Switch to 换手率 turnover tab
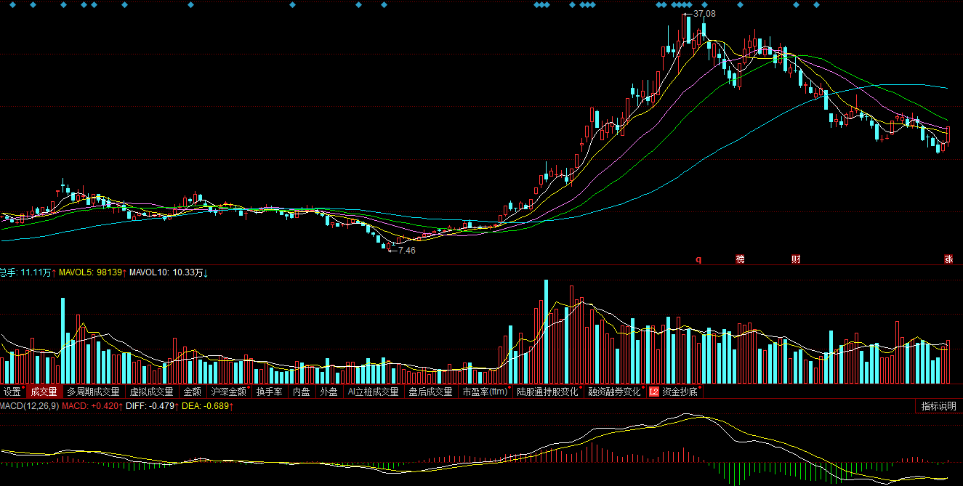This screenshot has width=963, height=486. click(269, 392)
